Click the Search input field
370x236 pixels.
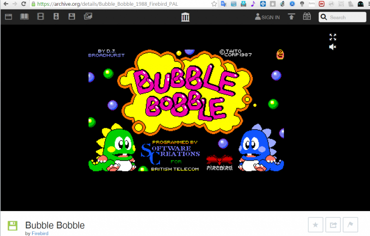tap(343, 17)
